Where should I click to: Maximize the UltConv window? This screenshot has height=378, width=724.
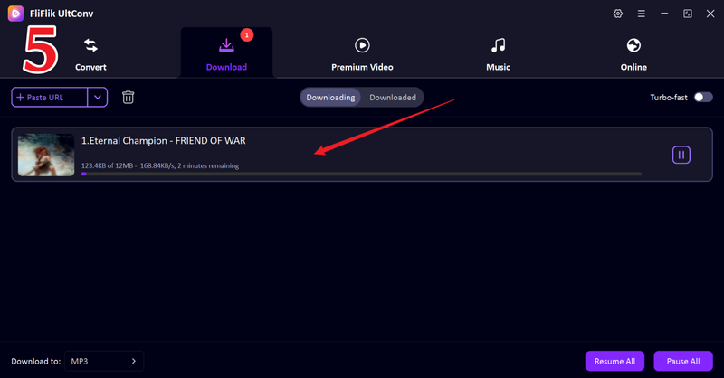point(688,14)
